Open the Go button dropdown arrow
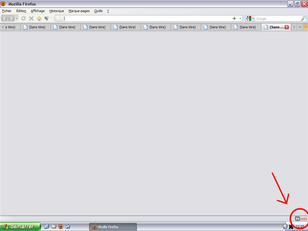 click(x=240, y=18)
